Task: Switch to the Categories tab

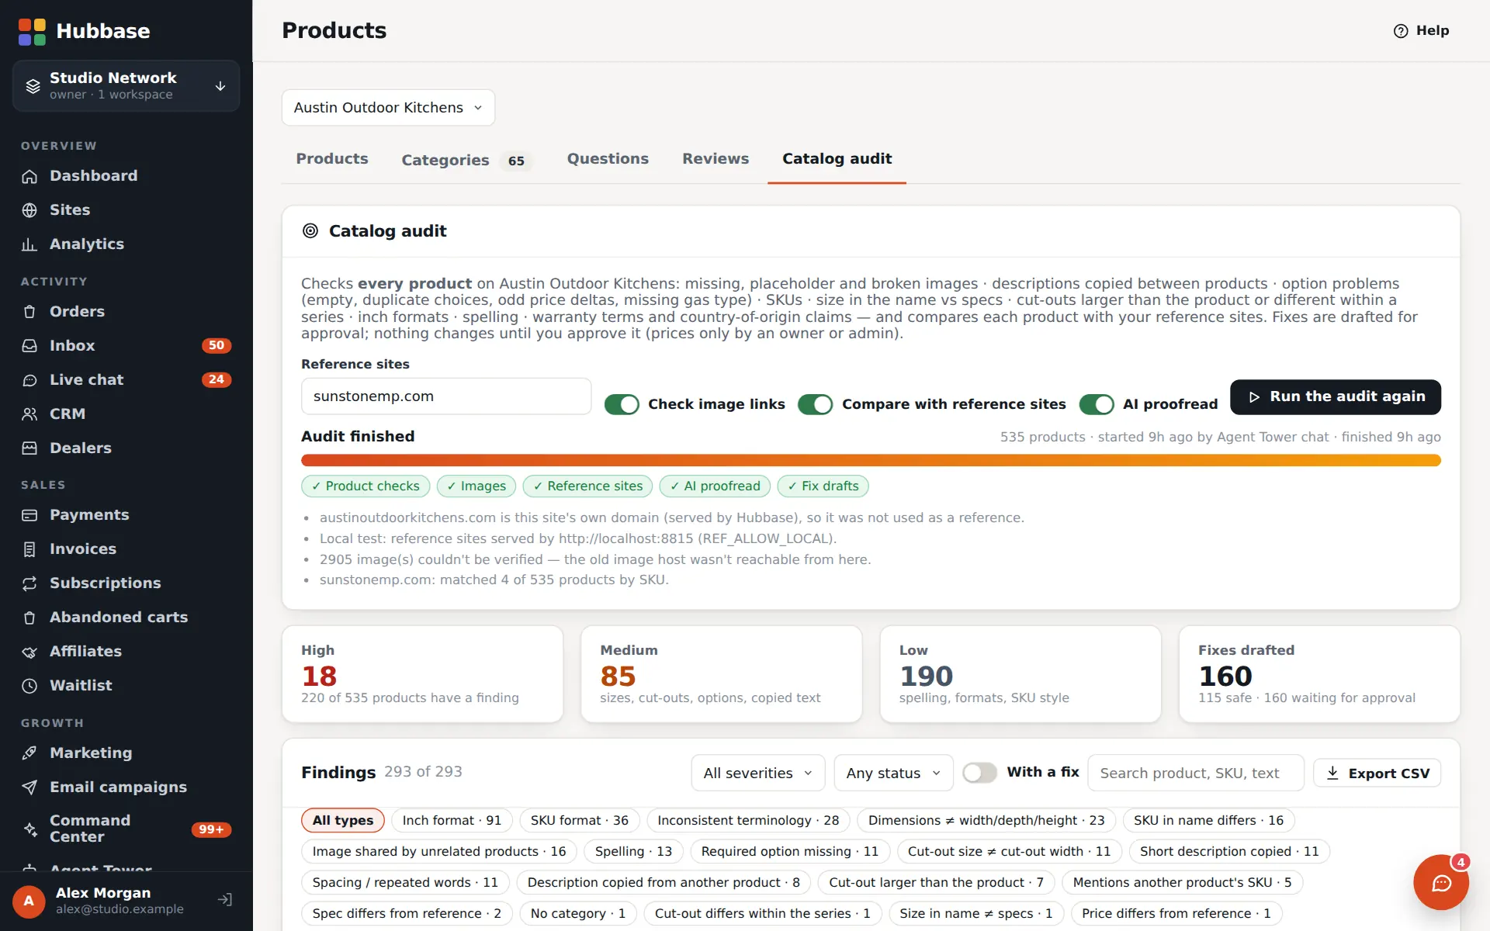Action: click(466, 161)
